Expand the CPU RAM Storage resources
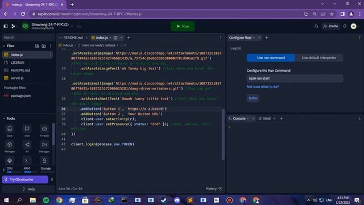Screen dimensions: 364x205 coord(4,170)
